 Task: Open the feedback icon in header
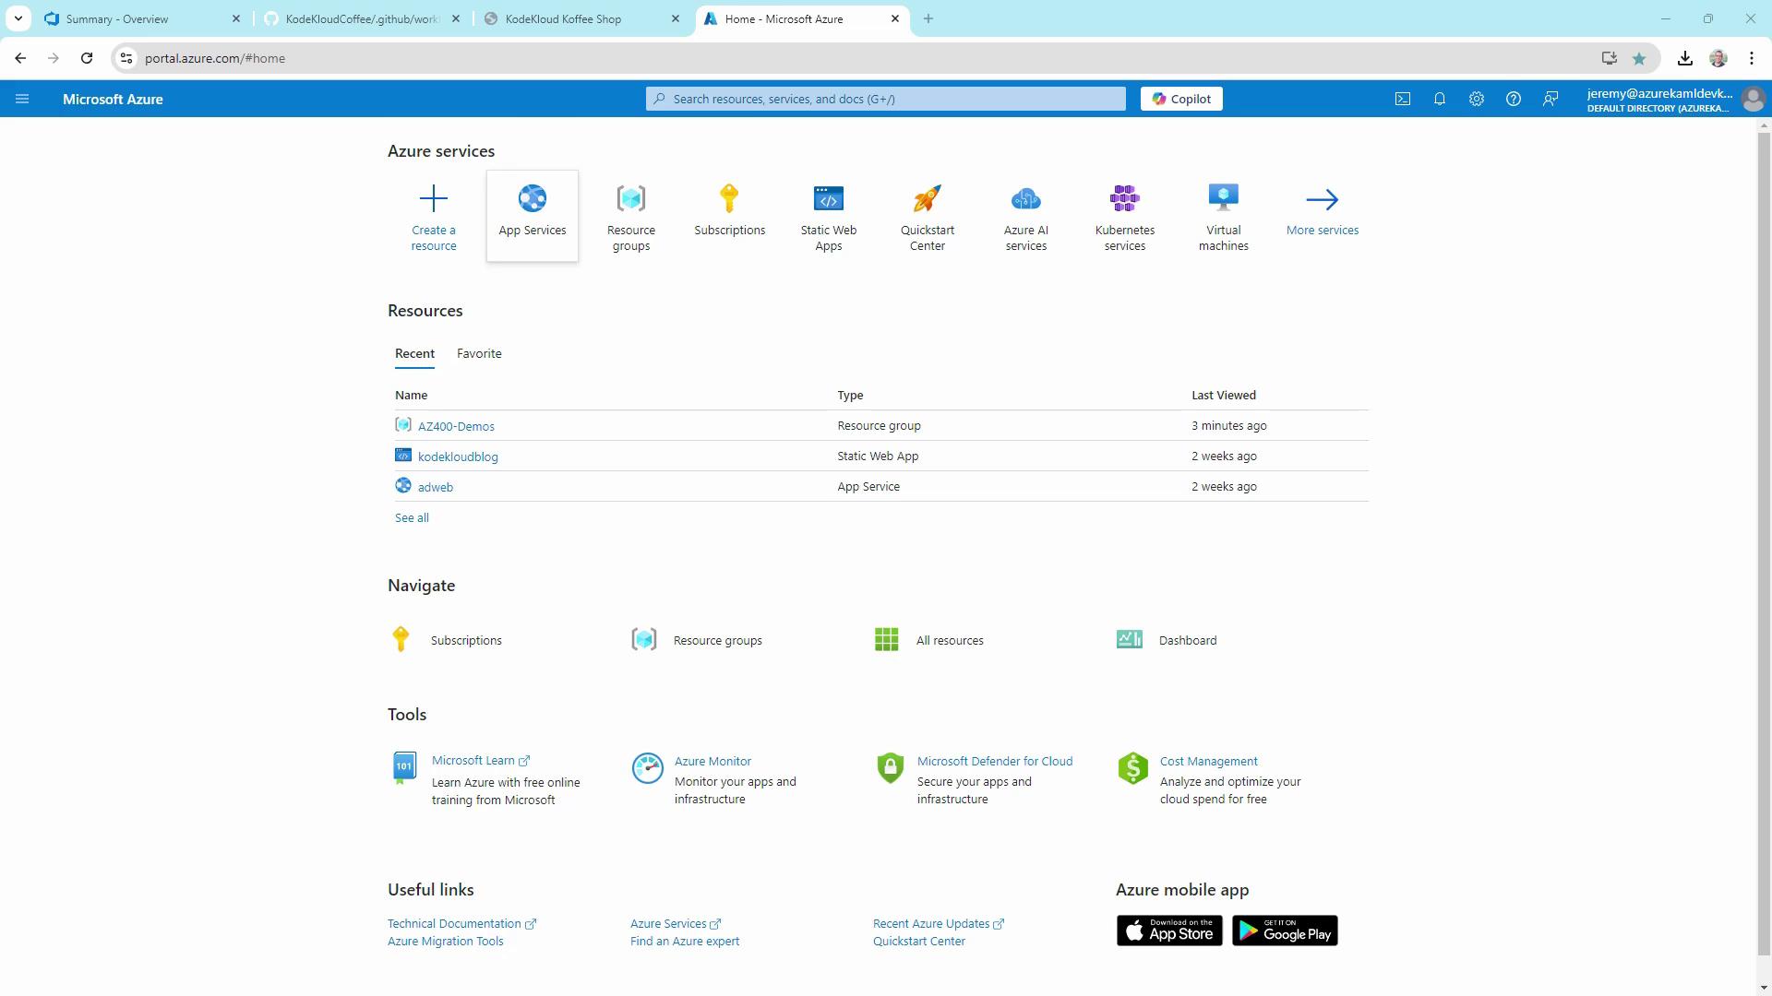[1550, 99]
